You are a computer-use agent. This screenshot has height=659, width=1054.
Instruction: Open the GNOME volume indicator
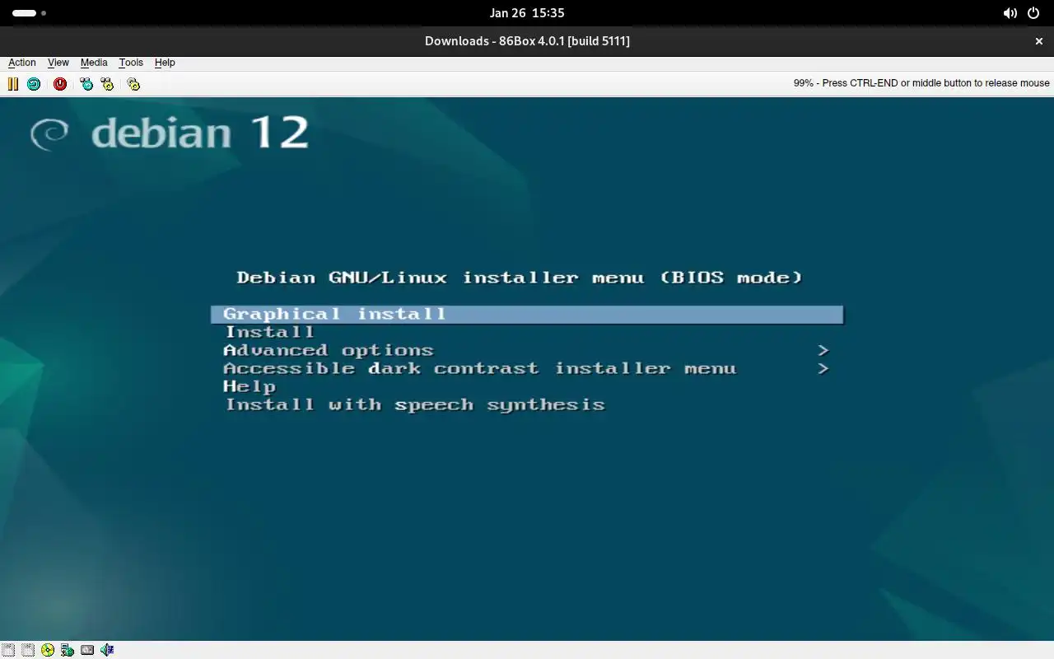click(x=1010, y=13)
